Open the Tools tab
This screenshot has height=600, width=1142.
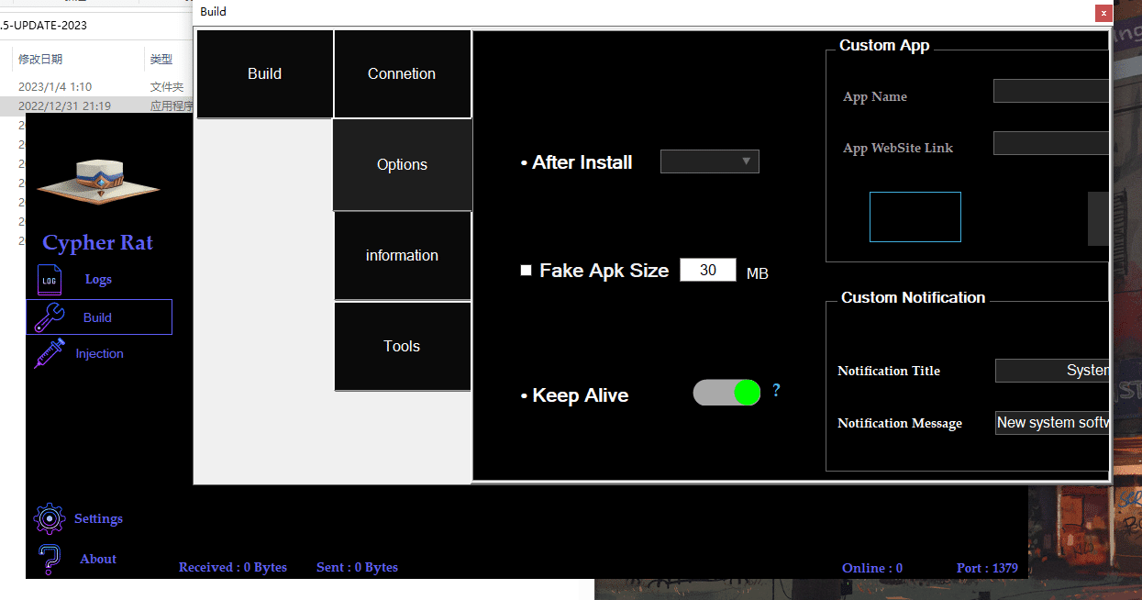click(x=402, y=347)
